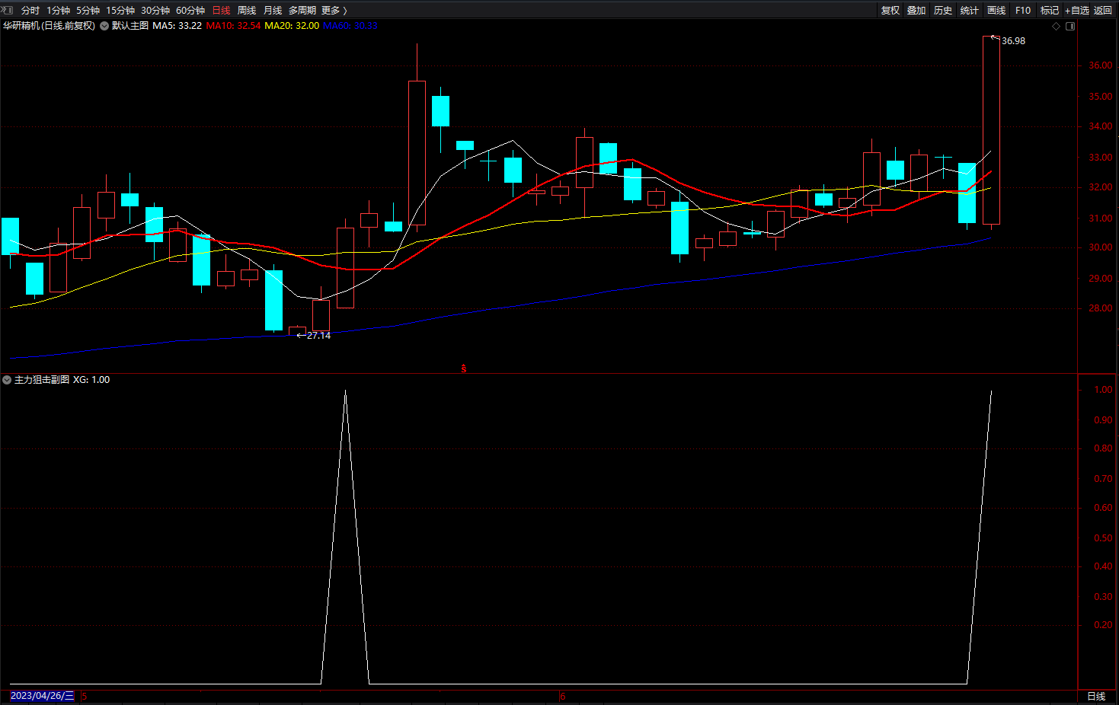Click the 叠加 overlay button
Viewport: 1119px width, 705px height.
click(x=916, y=10)
